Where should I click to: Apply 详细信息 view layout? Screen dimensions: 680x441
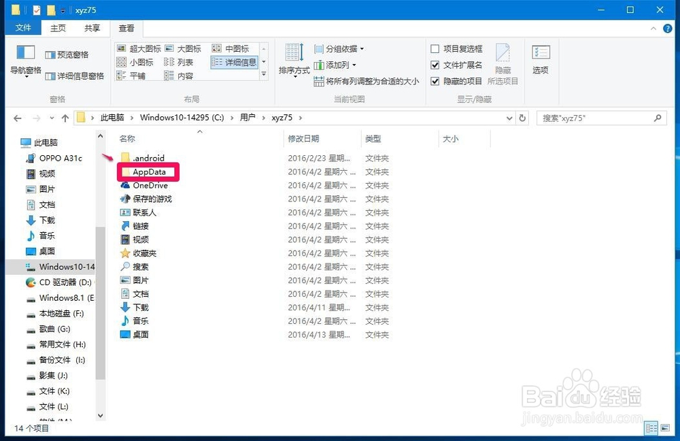tap(240, 62)
